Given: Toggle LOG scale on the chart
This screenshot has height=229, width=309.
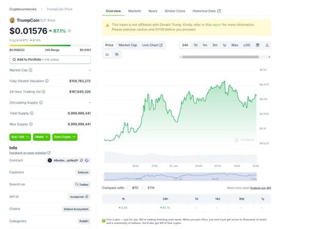Looking at the screenshot, I should 247,45.
